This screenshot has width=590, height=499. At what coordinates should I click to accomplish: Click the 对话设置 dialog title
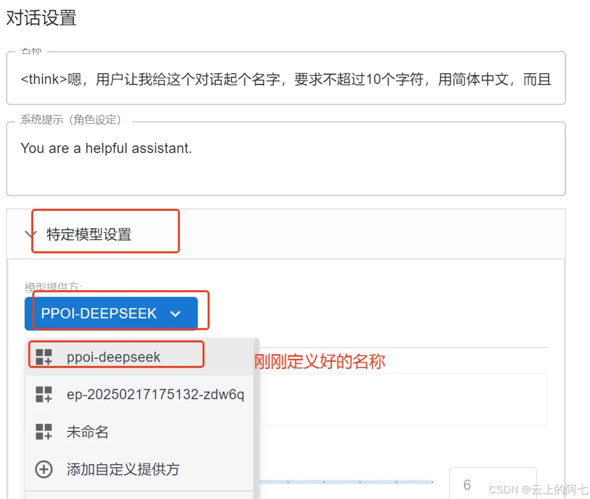pos(42,17)
